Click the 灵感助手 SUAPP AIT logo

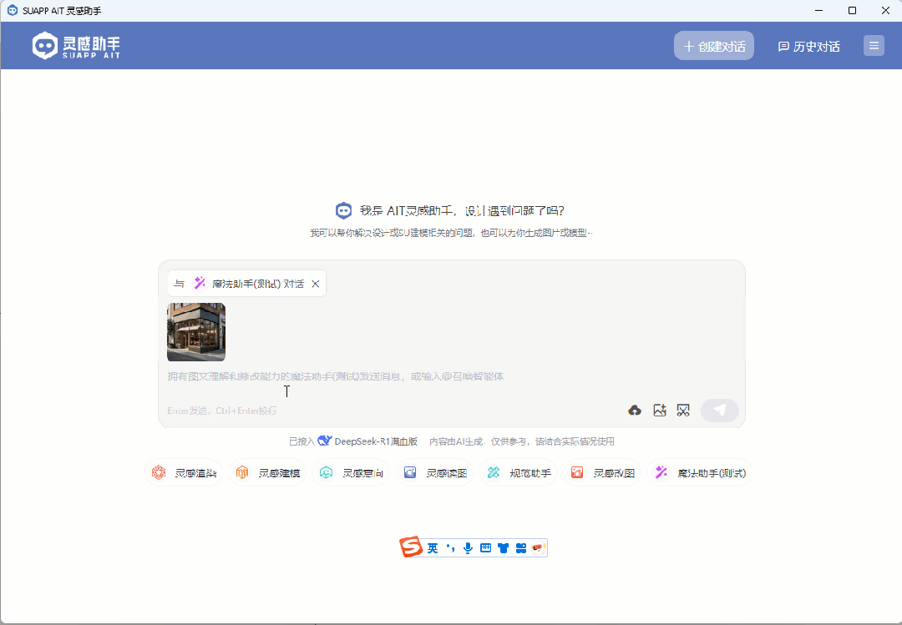point(77,46)
